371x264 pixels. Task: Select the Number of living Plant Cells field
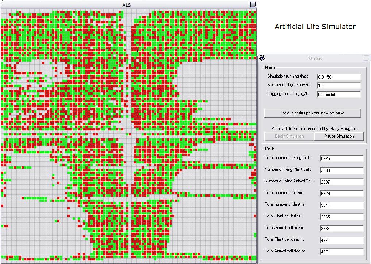[x=342, y=170]
